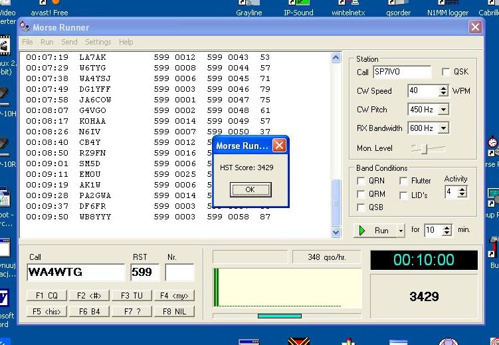Click the log scrollbar thumb
Viewport: 499px width, 345px height.
(336, 203)
